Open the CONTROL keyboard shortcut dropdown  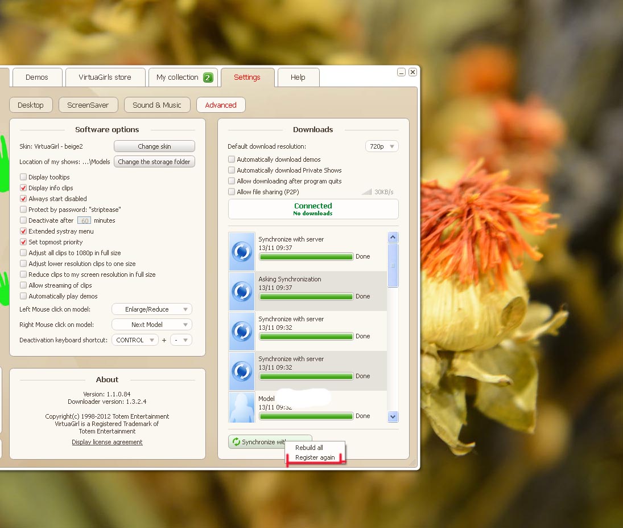(x=135, y=340)
